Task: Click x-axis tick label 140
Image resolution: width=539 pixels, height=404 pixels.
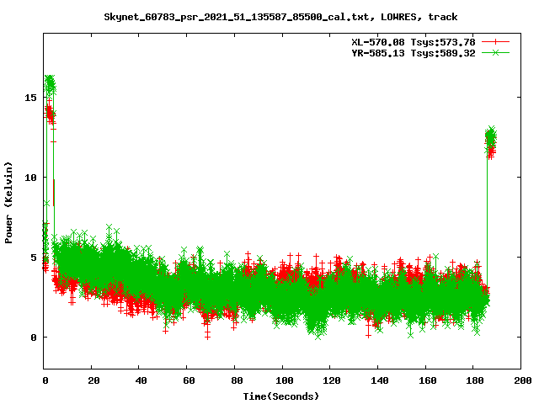Action: 380,380
